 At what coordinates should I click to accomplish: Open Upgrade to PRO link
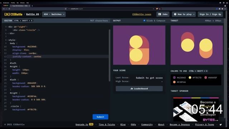point(84,124)
